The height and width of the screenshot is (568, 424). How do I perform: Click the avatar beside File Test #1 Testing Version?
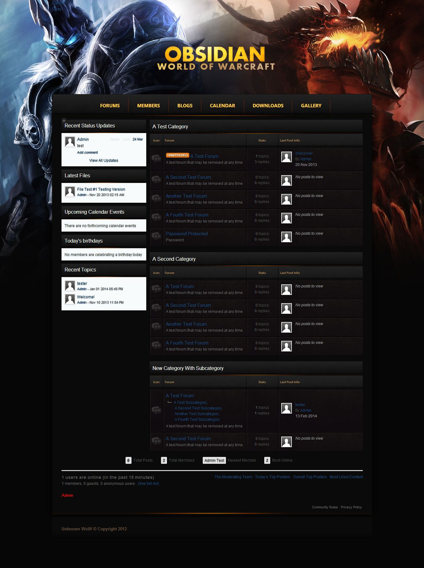(x=70, y=191)
